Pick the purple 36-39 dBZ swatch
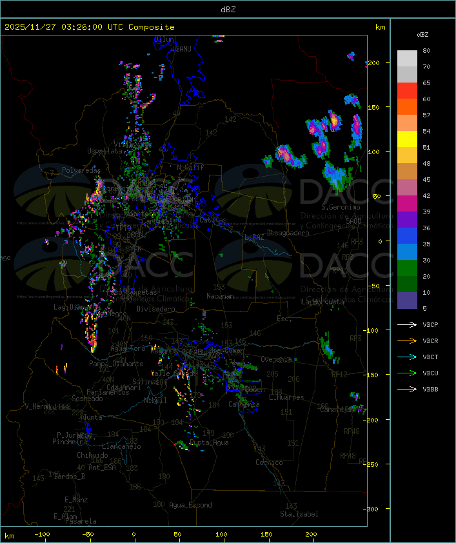 click(407, 219)
